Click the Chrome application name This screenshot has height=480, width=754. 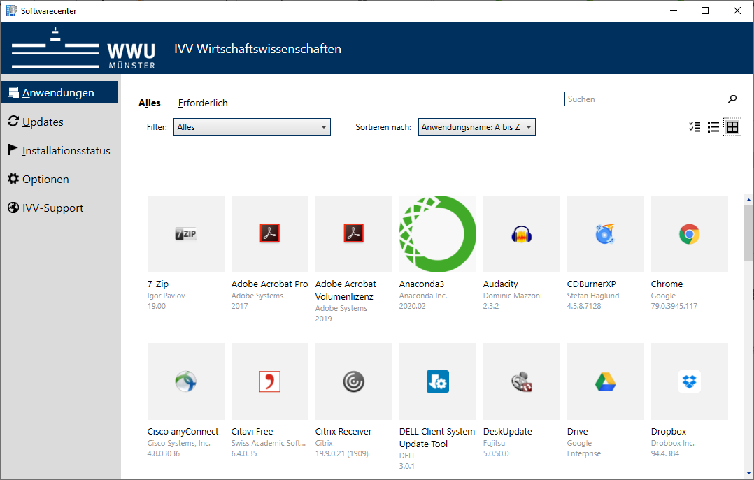point(667,284)
